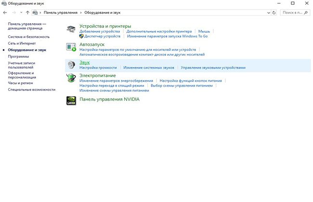Click Изменение параметров энергосбережения
Viewport: 313px width, 202px height.
[116, 81]
